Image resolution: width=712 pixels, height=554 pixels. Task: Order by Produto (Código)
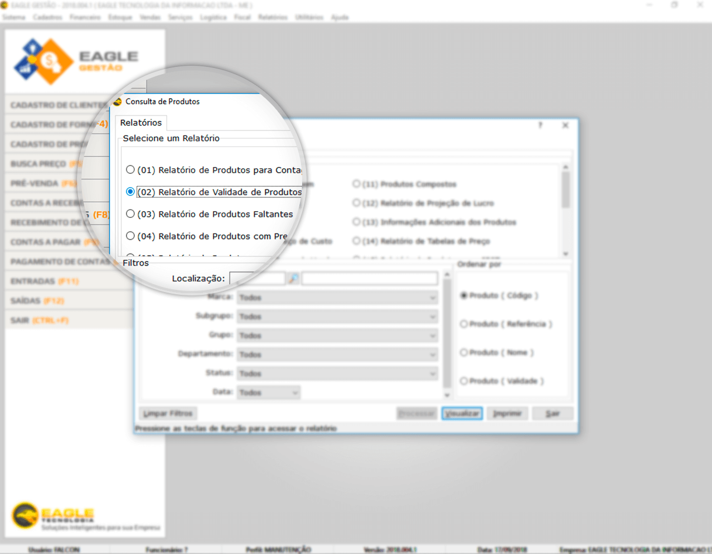pyautogui.click(x=499, y=295)
